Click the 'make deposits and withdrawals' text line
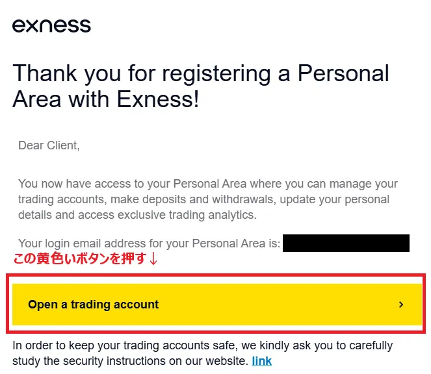The height and width of the screenshot is (374, 431). pos(203,199)
